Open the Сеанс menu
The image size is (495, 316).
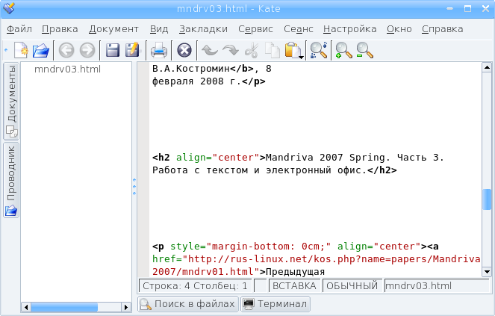(299, 29)
